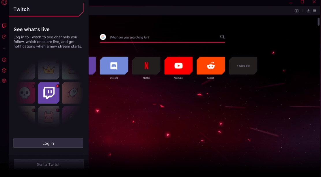Click the purple Twitch logo tile

click(x=49, y=93)
